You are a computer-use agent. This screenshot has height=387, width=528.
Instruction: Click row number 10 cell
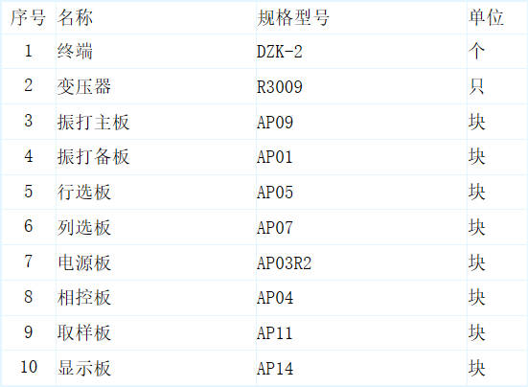click(29, 368)
